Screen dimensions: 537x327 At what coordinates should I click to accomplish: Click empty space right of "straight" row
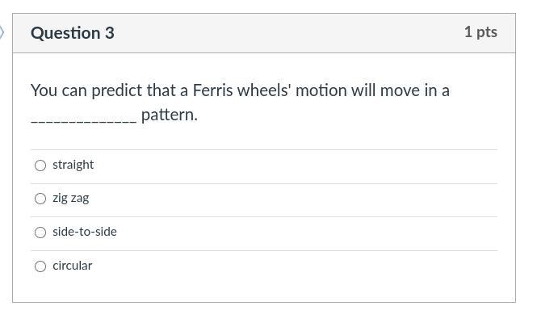click(323, 166)
